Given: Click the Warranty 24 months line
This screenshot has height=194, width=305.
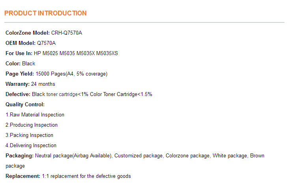Looking at the screenshot, I should point(30,84).
